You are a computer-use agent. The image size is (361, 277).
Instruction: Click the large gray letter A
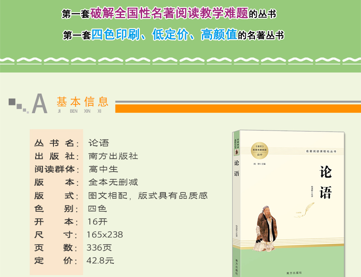[x=40, y=104]
